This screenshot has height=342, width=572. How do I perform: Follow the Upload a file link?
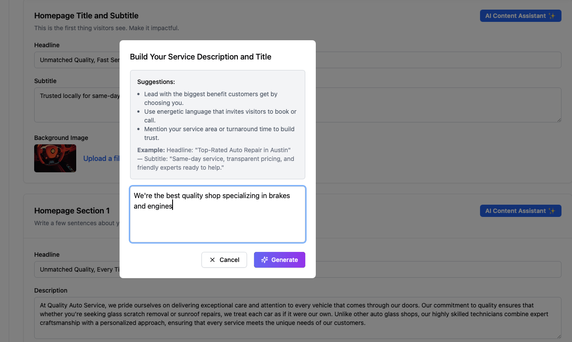[x=102, y=158]
